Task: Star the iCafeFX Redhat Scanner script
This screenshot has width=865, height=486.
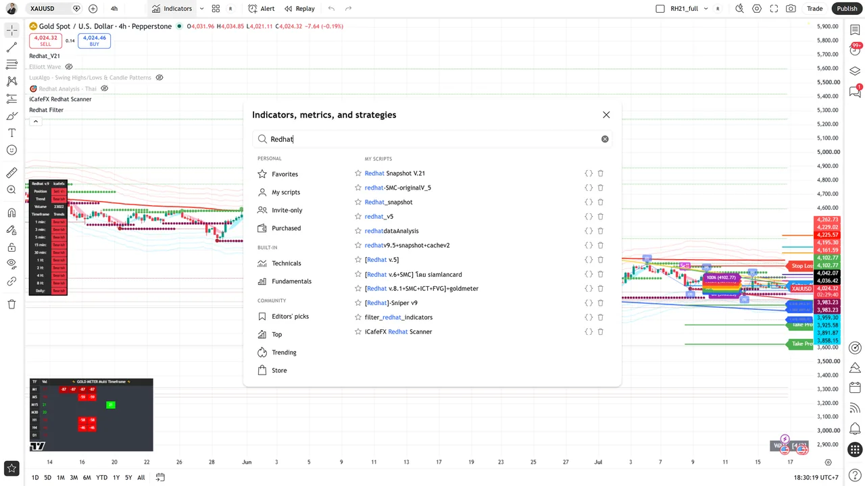Action: tap(358, 331)
